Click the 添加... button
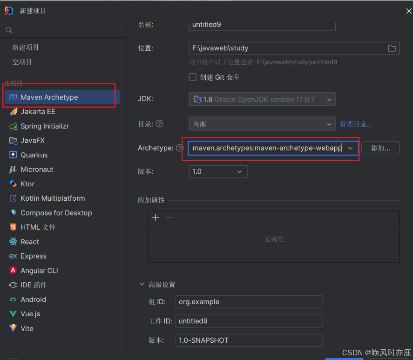 [380, 148]
